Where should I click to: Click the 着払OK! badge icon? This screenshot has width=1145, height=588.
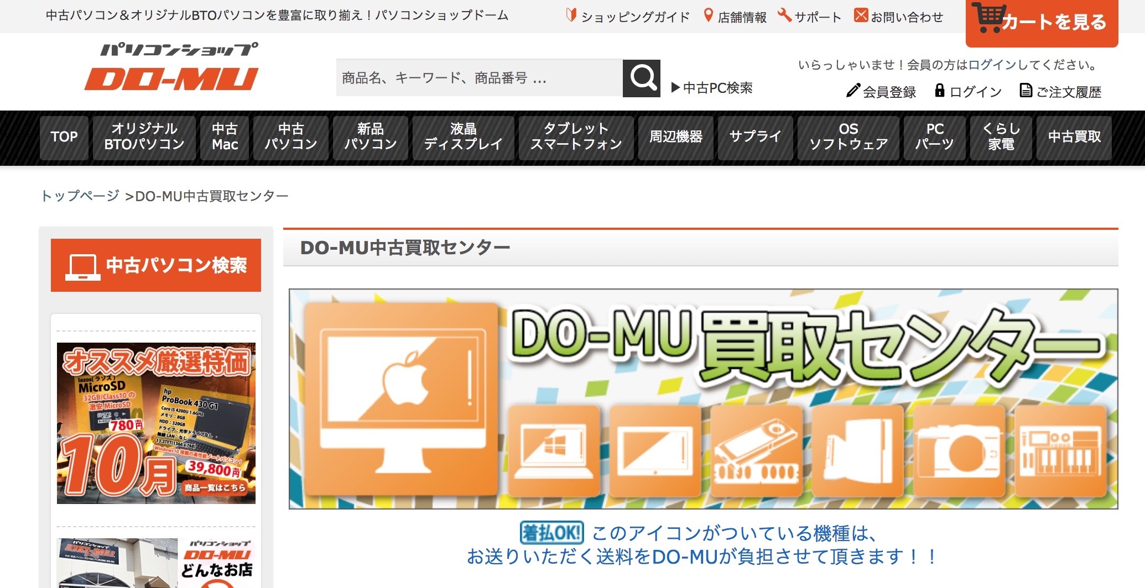click(551, 533)
